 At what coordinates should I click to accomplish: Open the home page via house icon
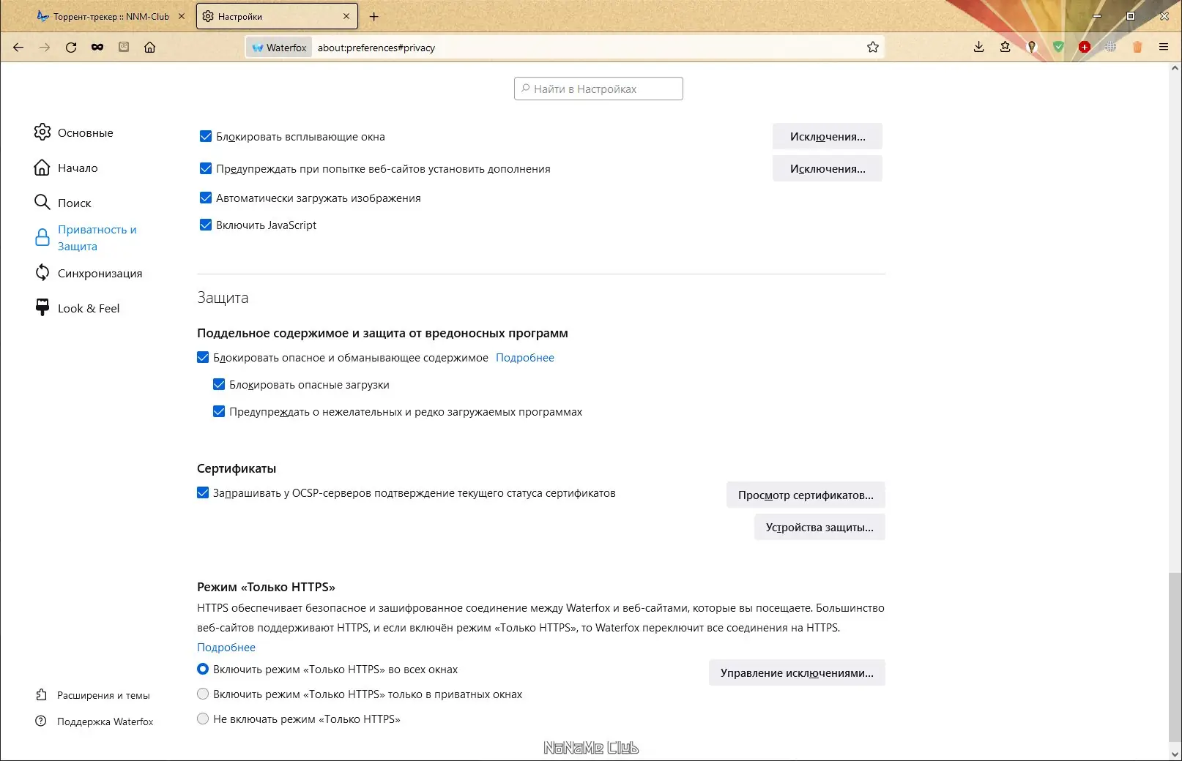pyautogui.click(x=149, y=48)
